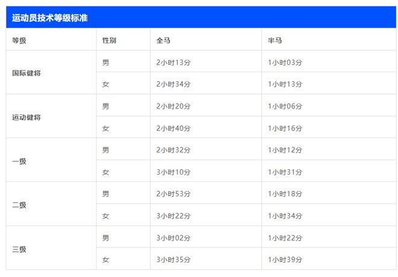Click the 3小时02分 full marathon time
The image size is (398, 277).
click(x=173, y=238)
